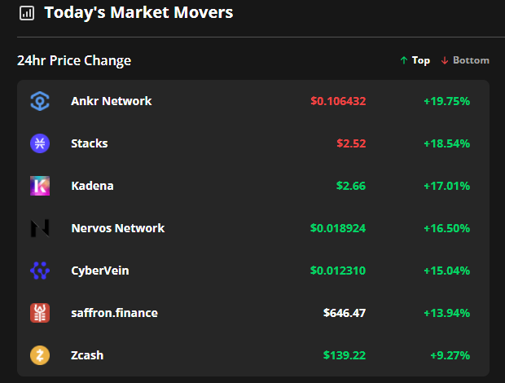
Task: Click the Zcash +9.27% change value
Action: (450, 355)
